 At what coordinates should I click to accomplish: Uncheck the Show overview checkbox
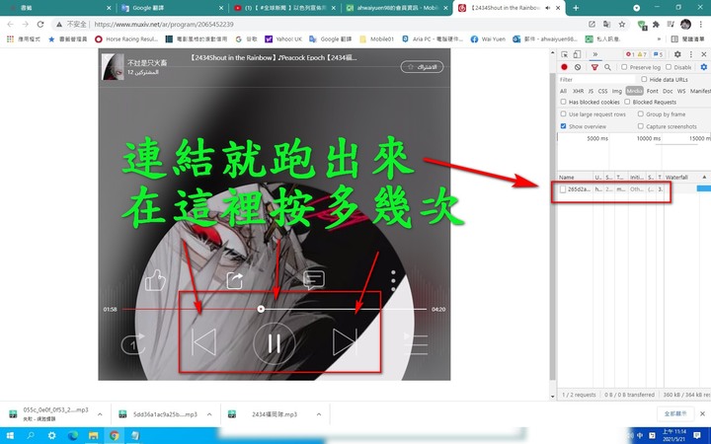point(564,126)
